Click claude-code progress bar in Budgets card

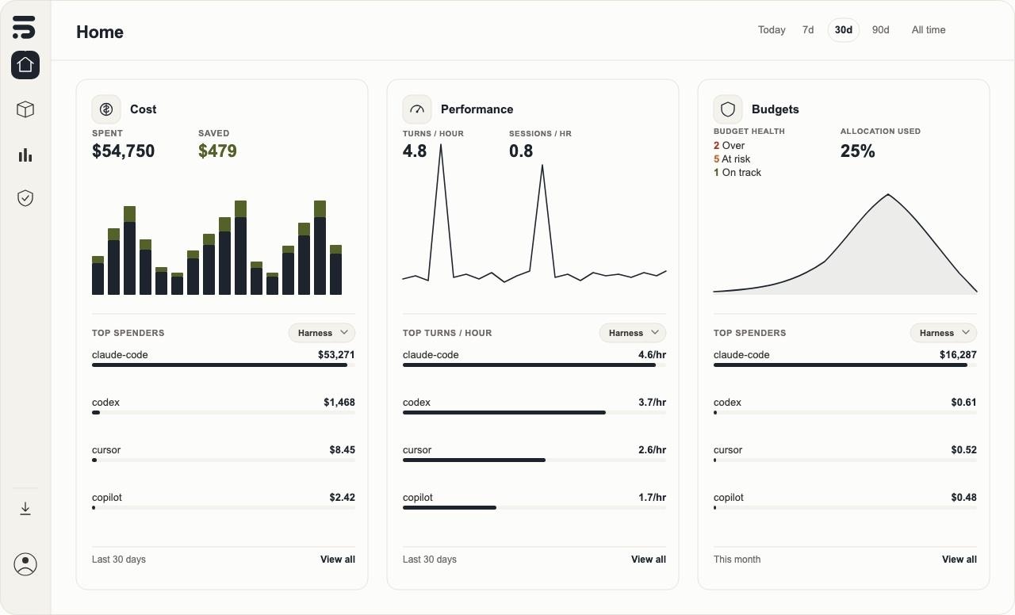click(x=845, y=365)
